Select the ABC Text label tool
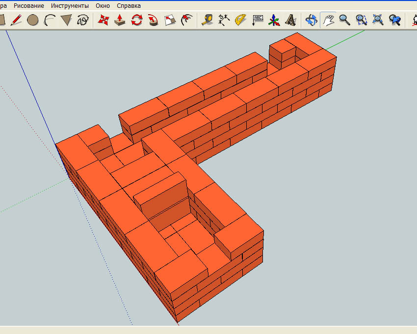 tap(258, 20)
